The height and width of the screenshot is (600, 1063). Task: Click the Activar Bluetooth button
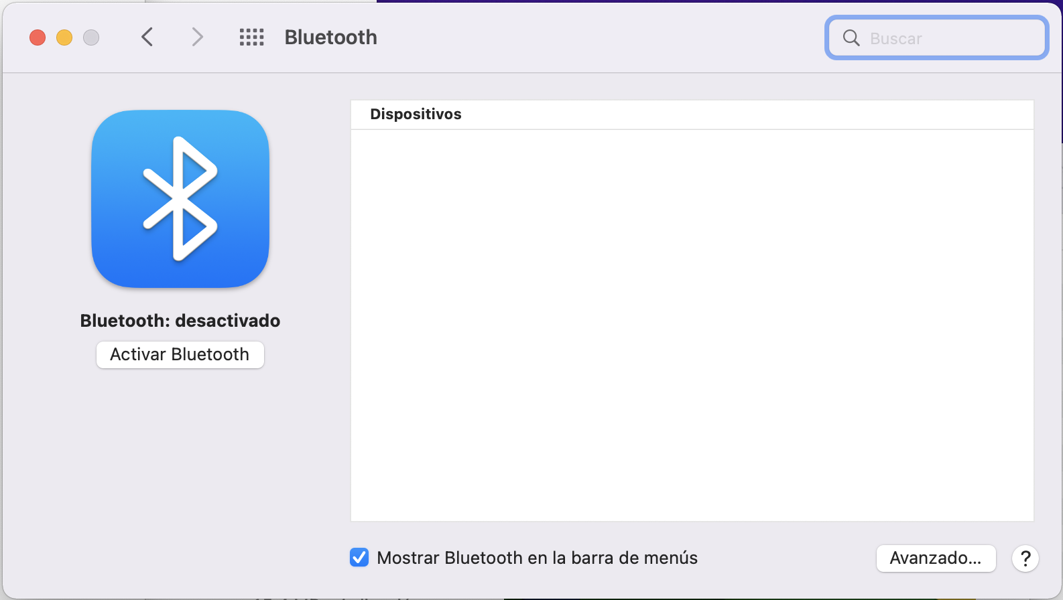point(180,354)
